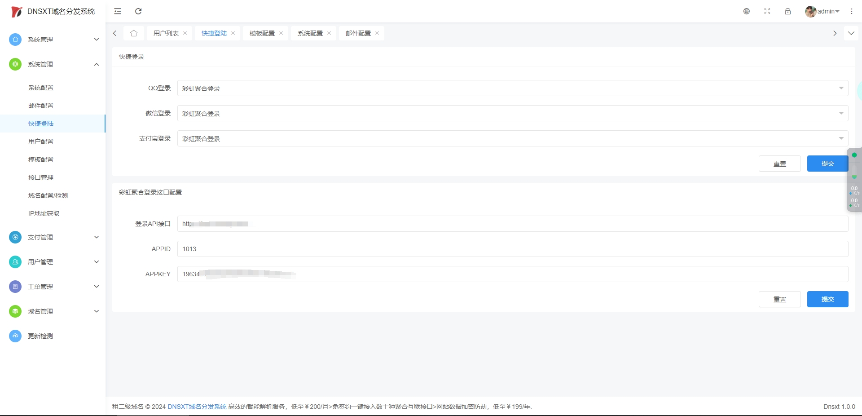862x416 pixels.
Task: Click 提交 in the 彩虹聚合登录接口配置 section
Action: click(827, 299)
